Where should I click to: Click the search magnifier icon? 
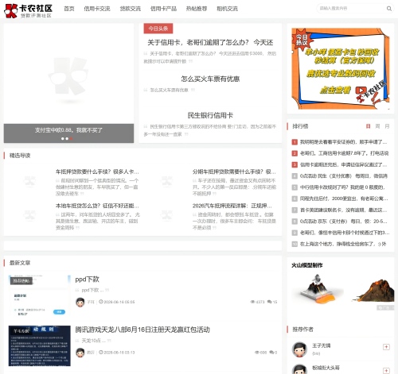click(x=389, y=9)
